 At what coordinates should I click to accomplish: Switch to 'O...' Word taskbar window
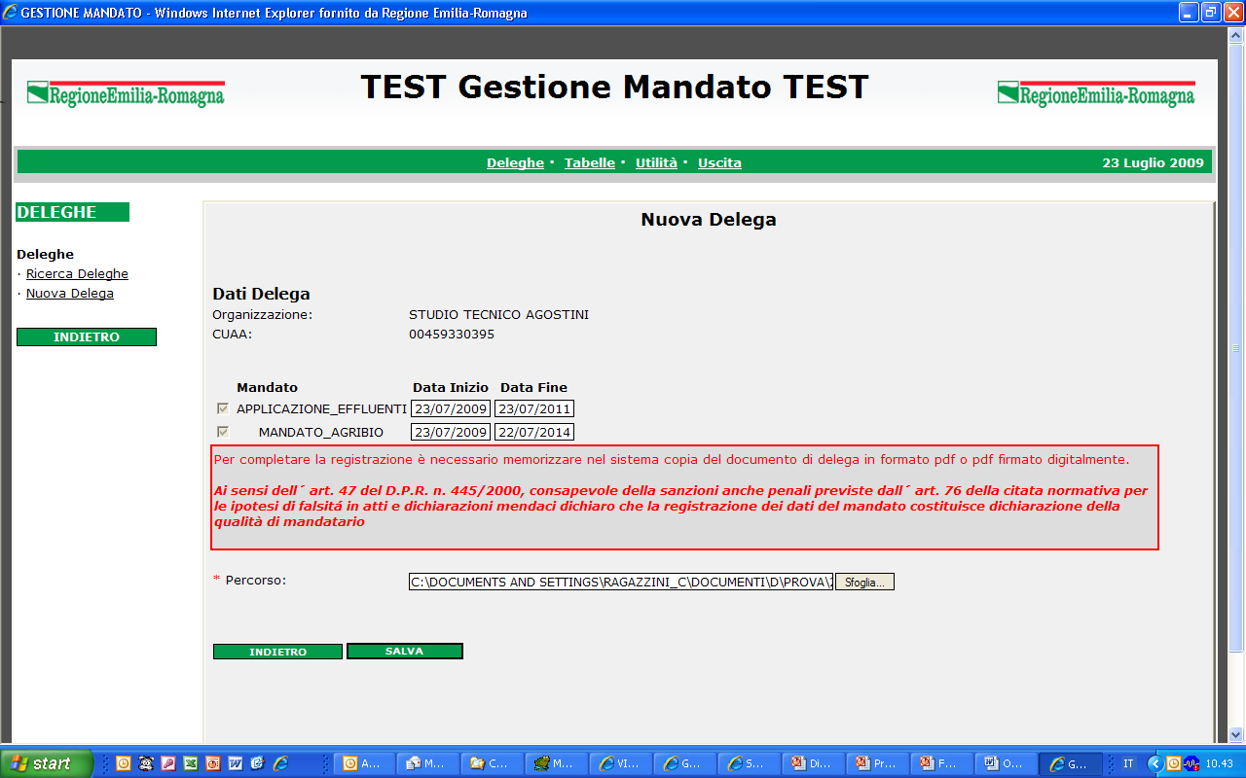click(1008, 763)
